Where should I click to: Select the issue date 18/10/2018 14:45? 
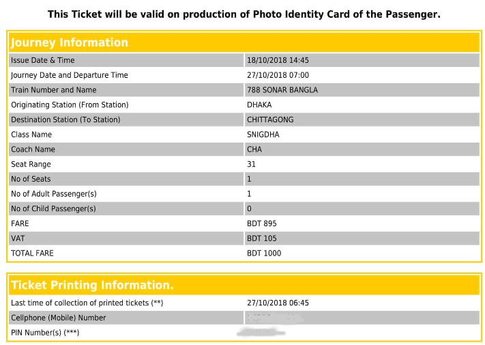278,60
